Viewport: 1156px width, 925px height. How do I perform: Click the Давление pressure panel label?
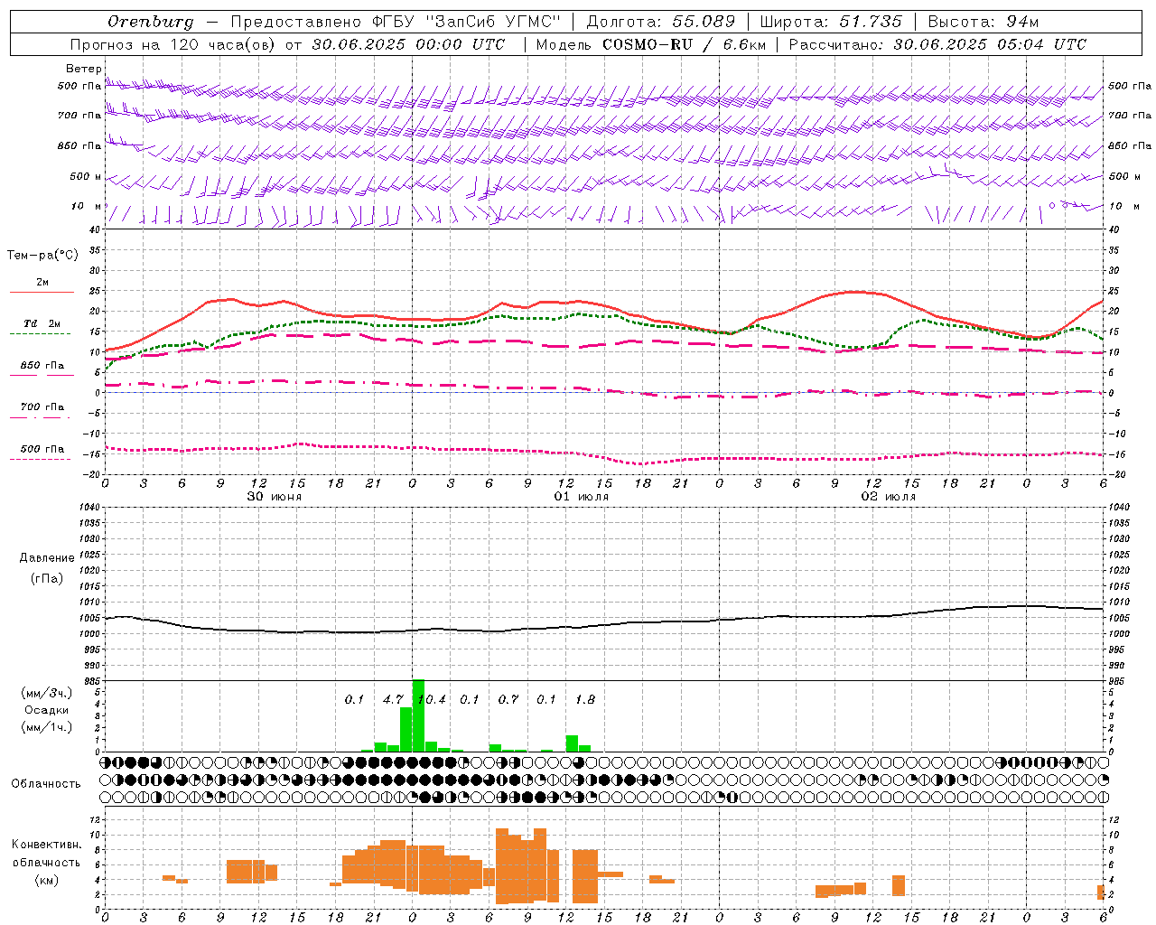pos(47,558)
